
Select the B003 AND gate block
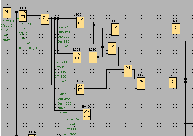pyautogui.click(x=141, y=83)
